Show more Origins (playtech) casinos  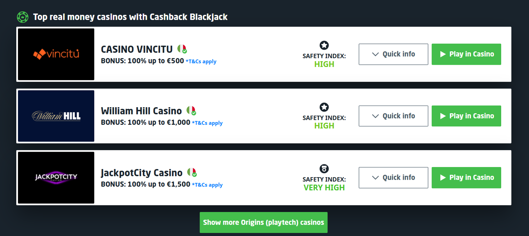[x=263, y=222]
